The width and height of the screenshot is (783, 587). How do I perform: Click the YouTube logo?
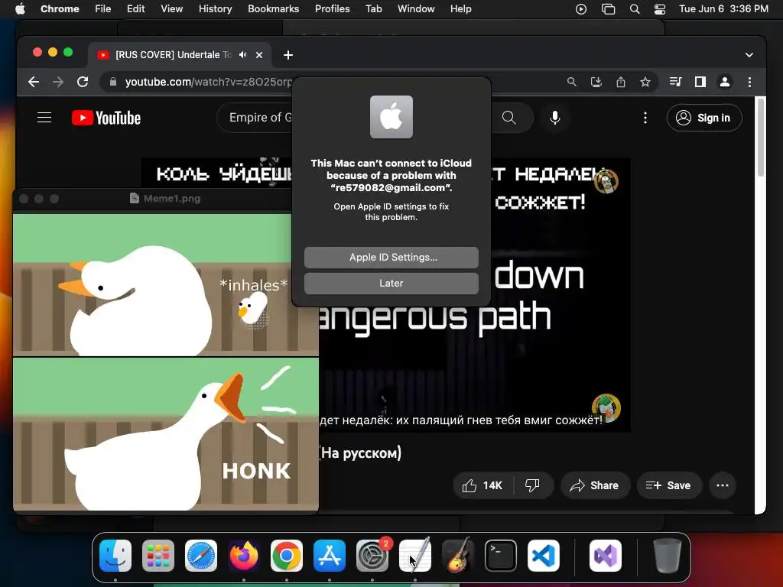click(106, 118)
